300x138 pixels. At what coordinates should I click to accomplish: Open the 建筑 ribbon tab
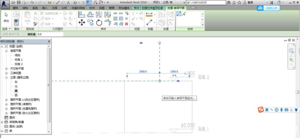coord(15,8)
